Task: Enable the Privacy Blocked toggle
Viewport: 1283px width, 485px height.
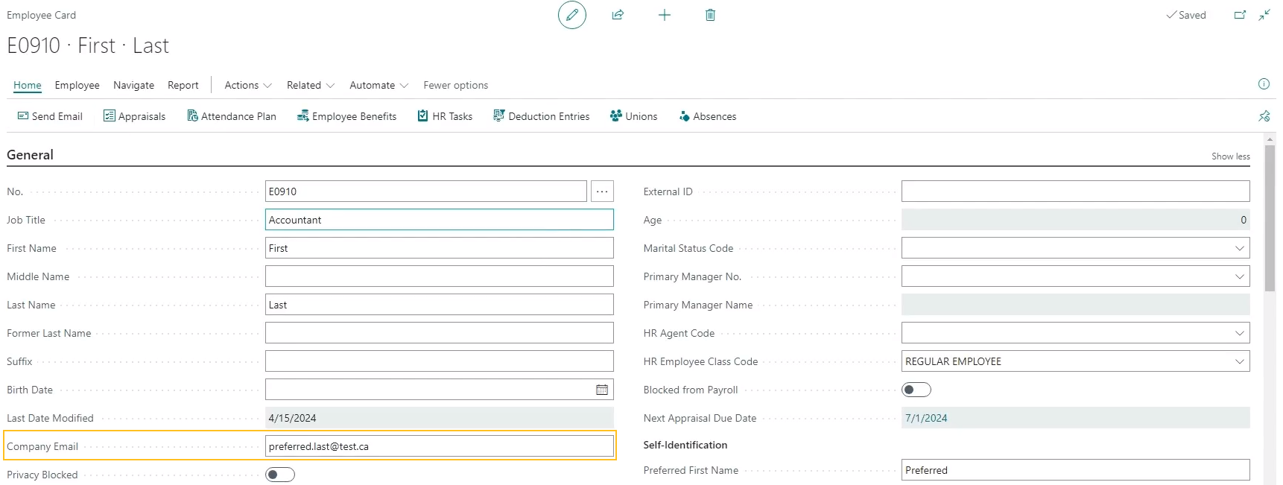Action: click(x=280, y=475)
